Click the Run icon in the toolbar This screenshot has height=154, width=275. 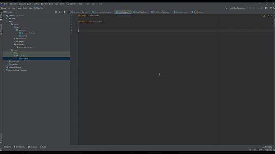[x=250, y=8]
